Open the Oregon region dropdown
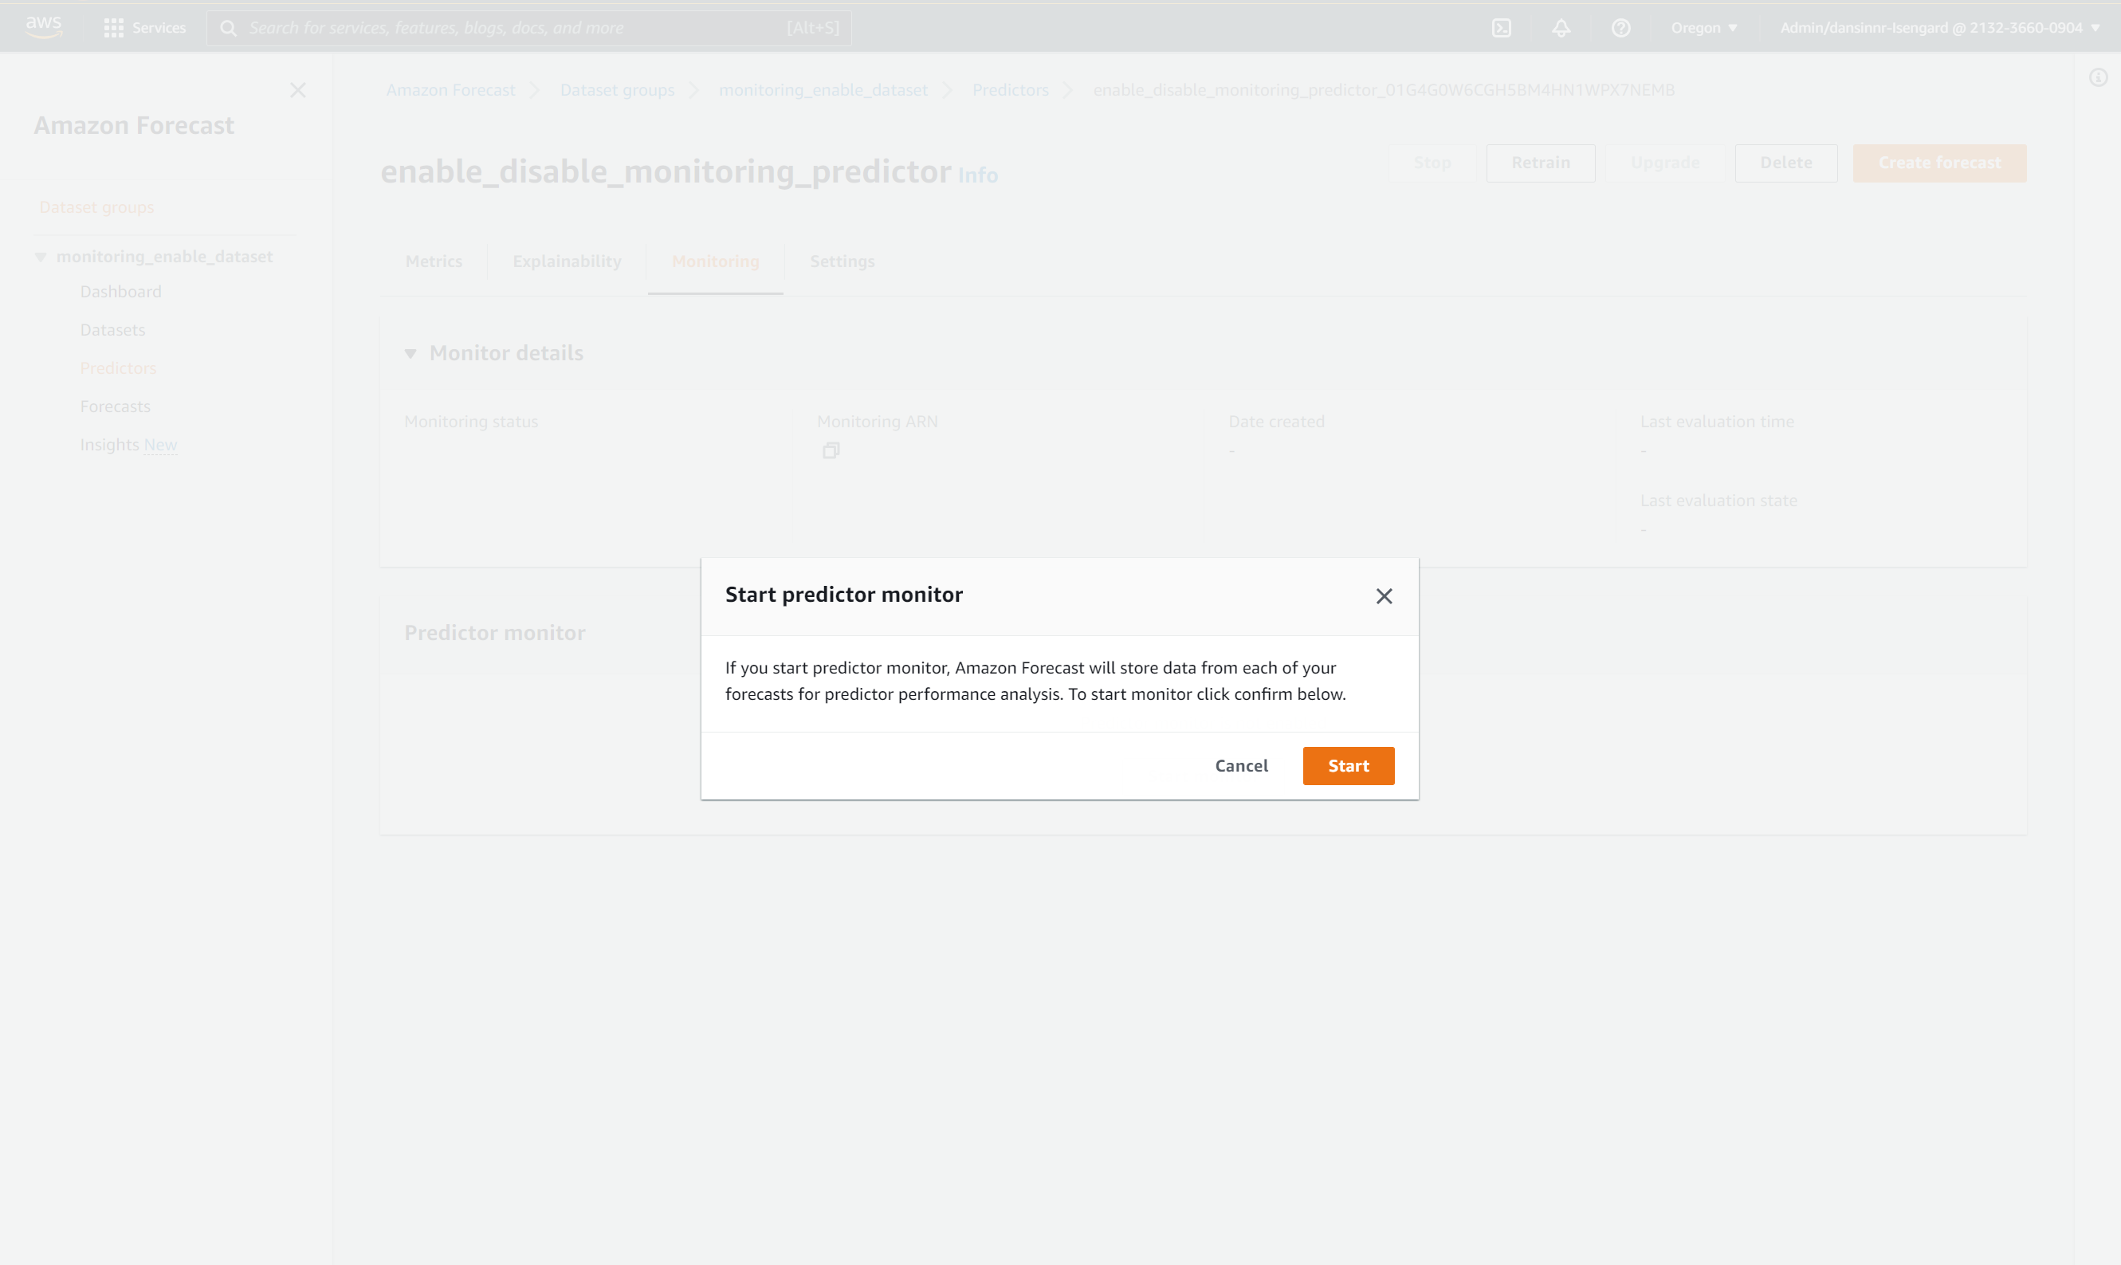This screenshot has width=2121, height=1265. click(1703, 27)
